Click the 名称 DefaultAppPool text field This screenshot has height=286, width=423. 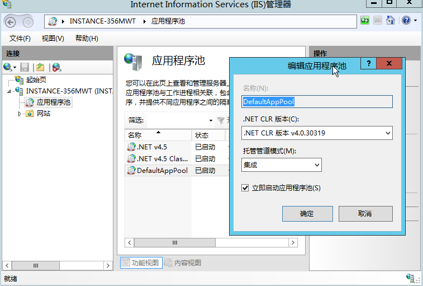(317, 102)
